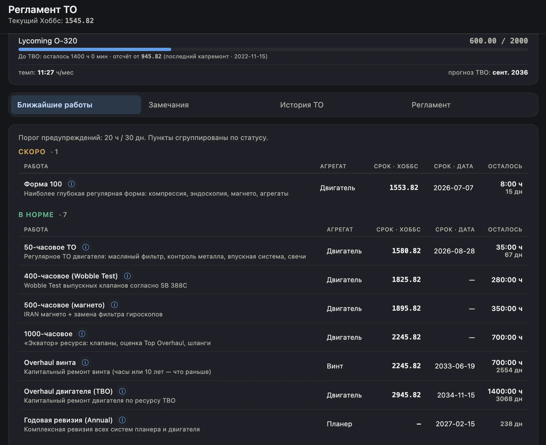Click the IRAN магнето description line
The width and height of the screenshot is (546, 445).
click(x=93, y=314)
